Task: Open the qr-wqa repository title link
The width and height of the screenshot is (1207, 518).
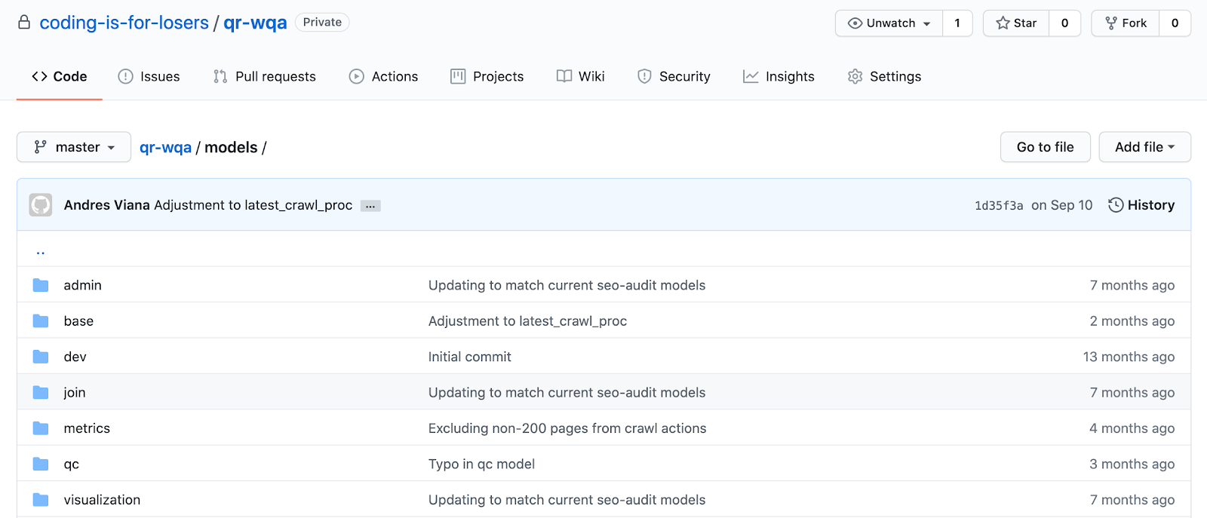Action: 255,23
